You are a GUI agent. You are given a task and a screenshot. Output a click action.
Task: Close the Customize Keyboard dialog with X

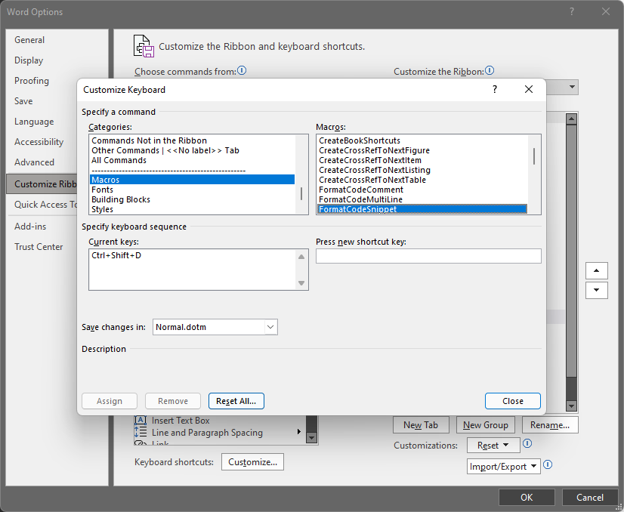[x=529, y=89]
